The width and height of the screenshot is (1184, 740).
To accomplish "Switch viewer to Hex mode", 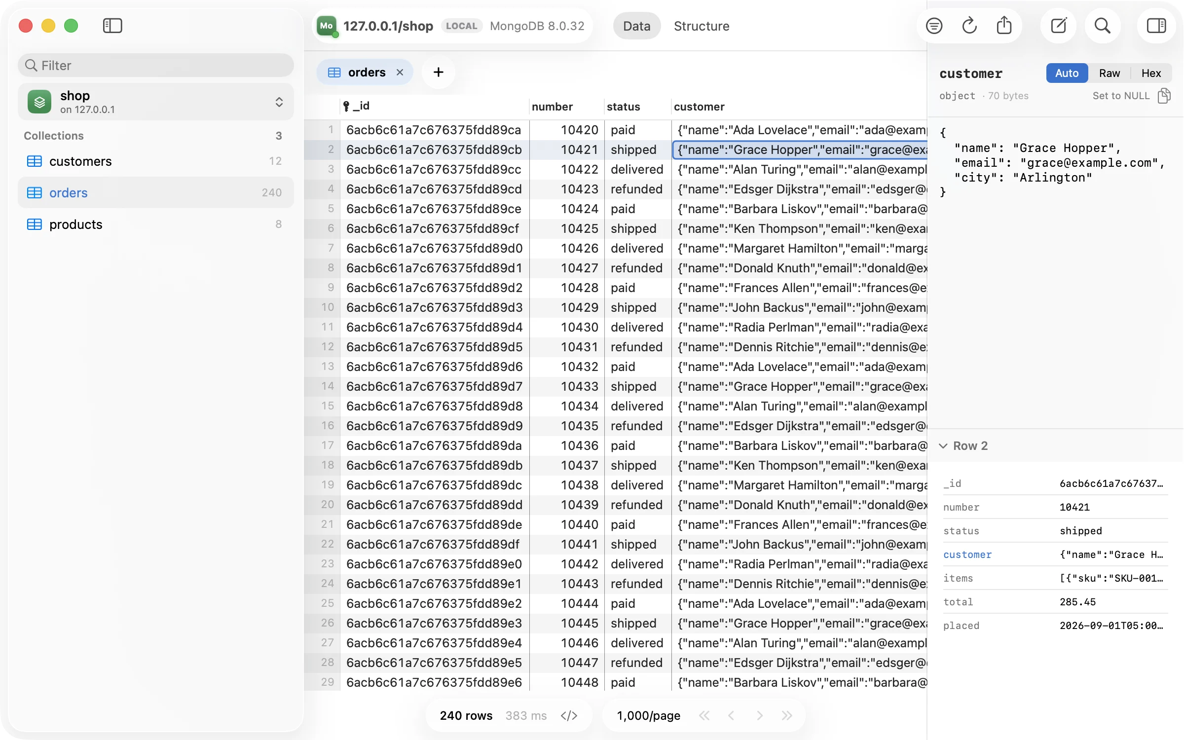I will (x=1151, y=73).
